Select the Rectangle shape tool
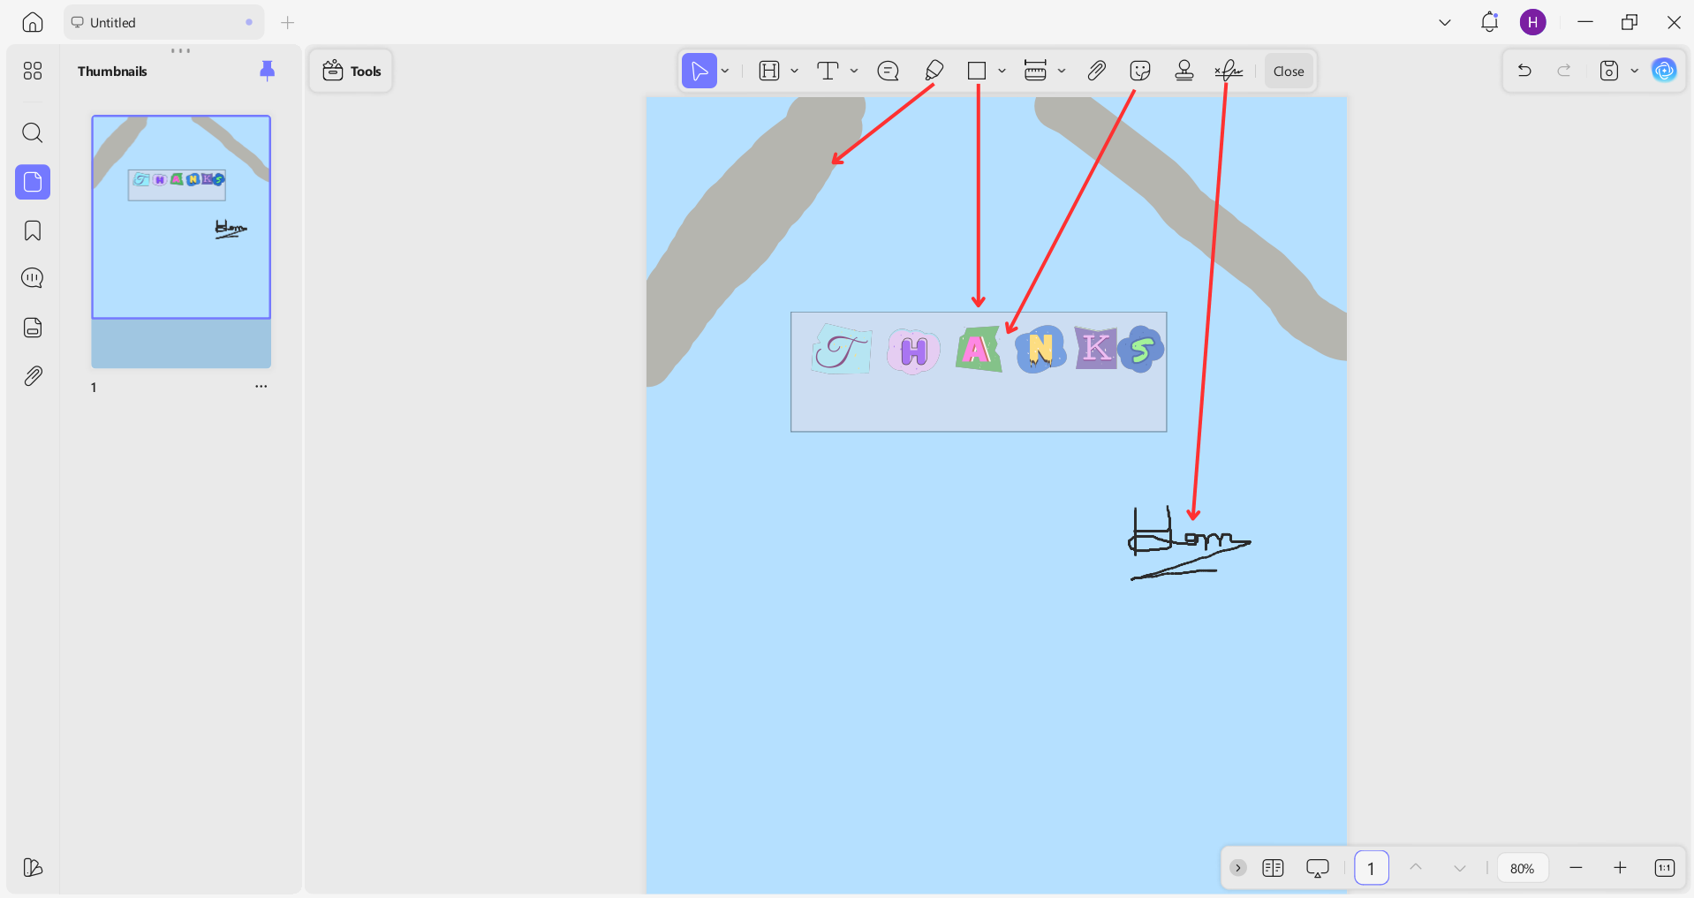Viewport: 1694px width, 898px height. (x=976, y=71)
